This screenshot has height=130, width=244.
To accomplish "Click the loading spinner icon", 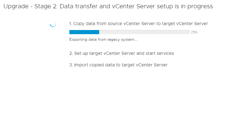I will tap(53, 24).
